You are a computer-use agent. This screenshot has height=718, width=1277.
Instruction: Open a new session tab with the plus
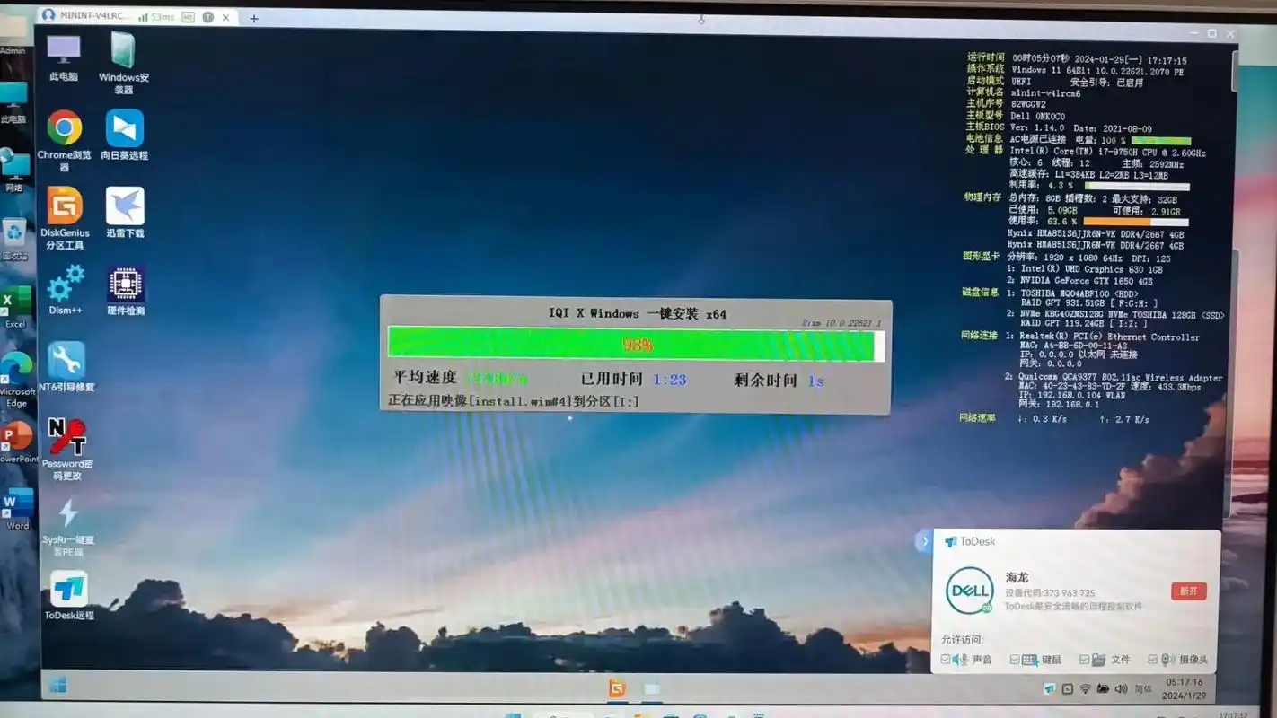[254, 18]
